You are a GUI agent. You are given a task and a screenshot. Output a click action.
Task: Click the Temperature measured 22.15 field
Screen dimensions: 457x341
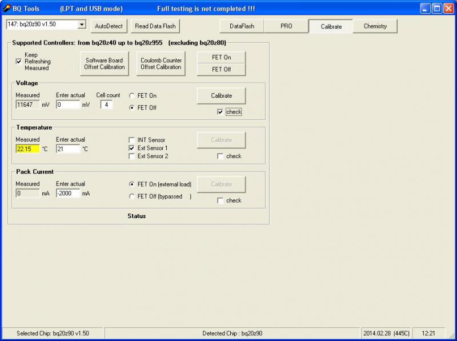coord(27,149)
